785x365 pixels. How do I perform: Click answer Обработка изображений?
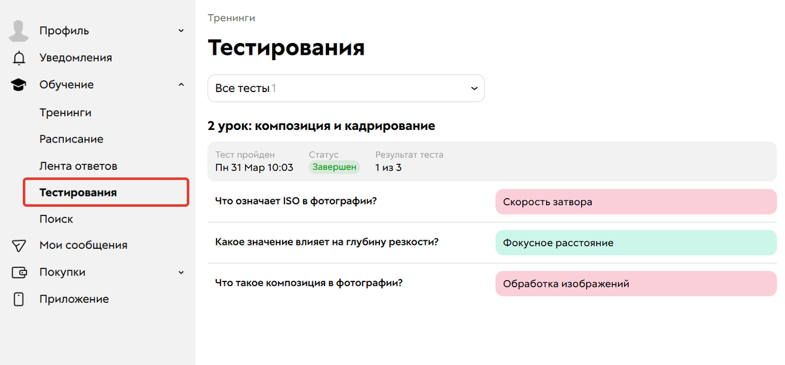636,284
